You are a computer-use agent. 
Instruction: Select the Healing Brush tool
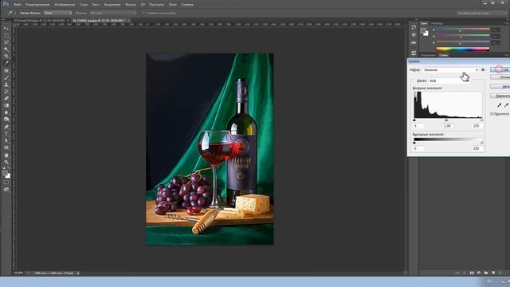click(x=6, y=71)
